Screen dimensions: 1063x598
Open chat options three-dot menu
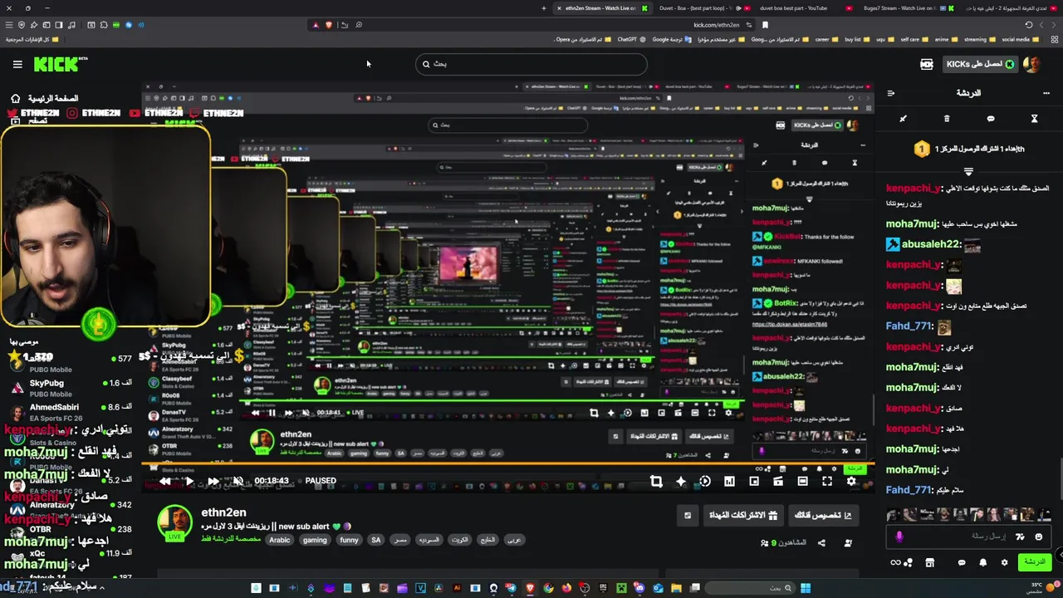click(x=1046, y=93)
